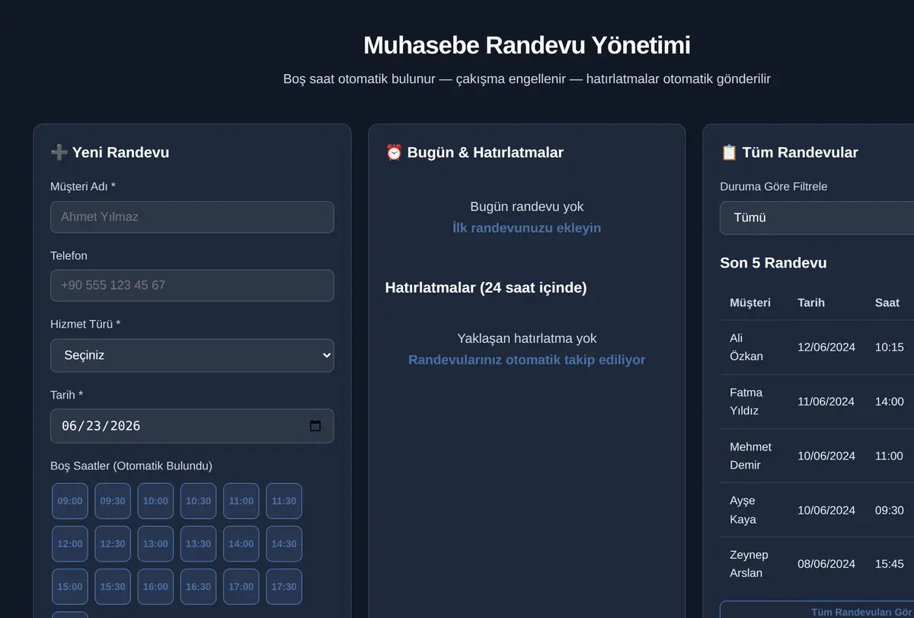
Task: Click the Son 5 Randevu heading
Action: click(773, 263)
